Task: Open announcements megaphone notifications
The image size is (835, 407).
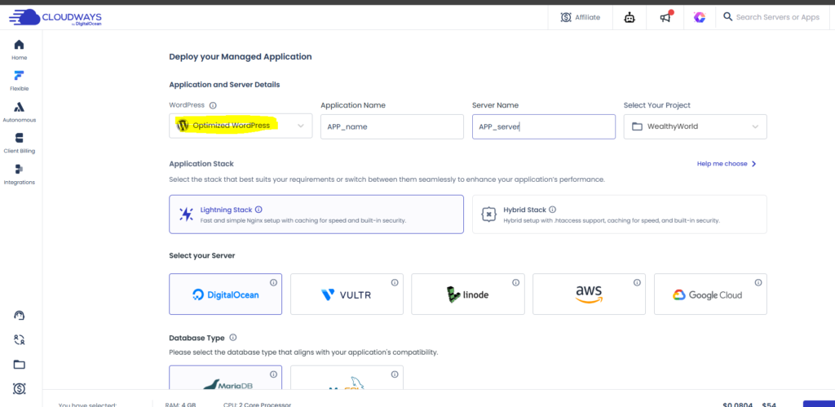Action: (665, 17)
